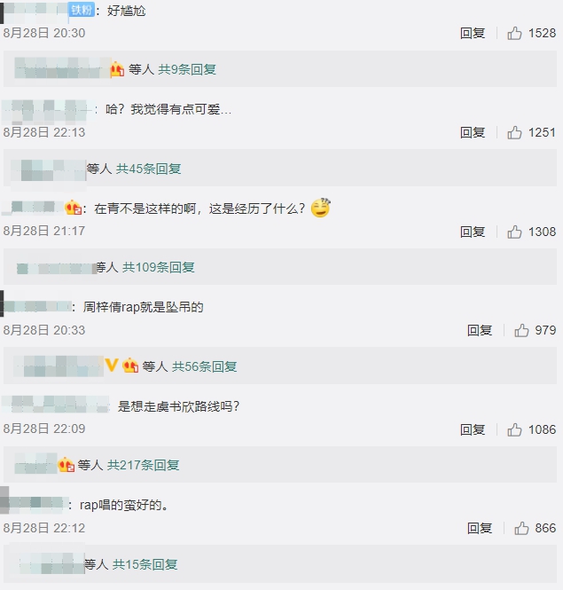
Task: Tap thumbs-up beside the 979 count
Action: (521, 330)
